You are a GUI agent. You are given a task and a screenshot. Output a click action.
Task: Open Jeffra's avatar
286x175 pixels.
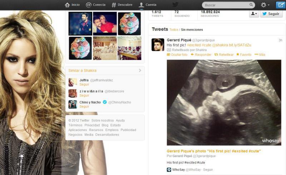[x=73, y=82]
